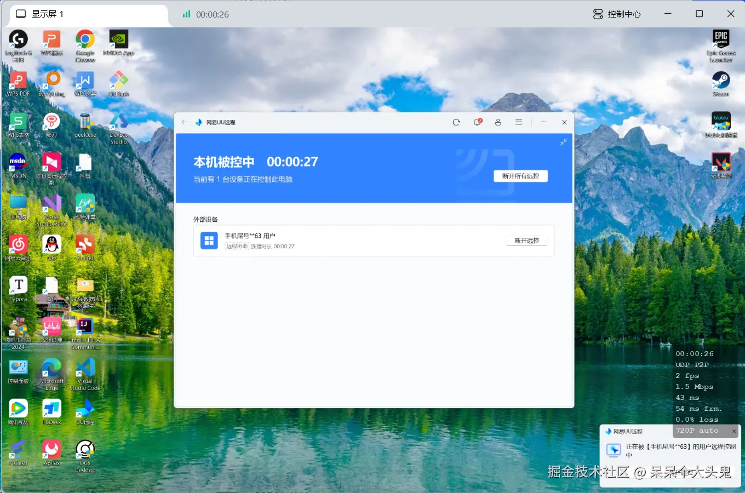Image resolution: width=745 pixels, height=493 pixels.
Task: Click 断开所有远控 button
Action: (520, 176)
